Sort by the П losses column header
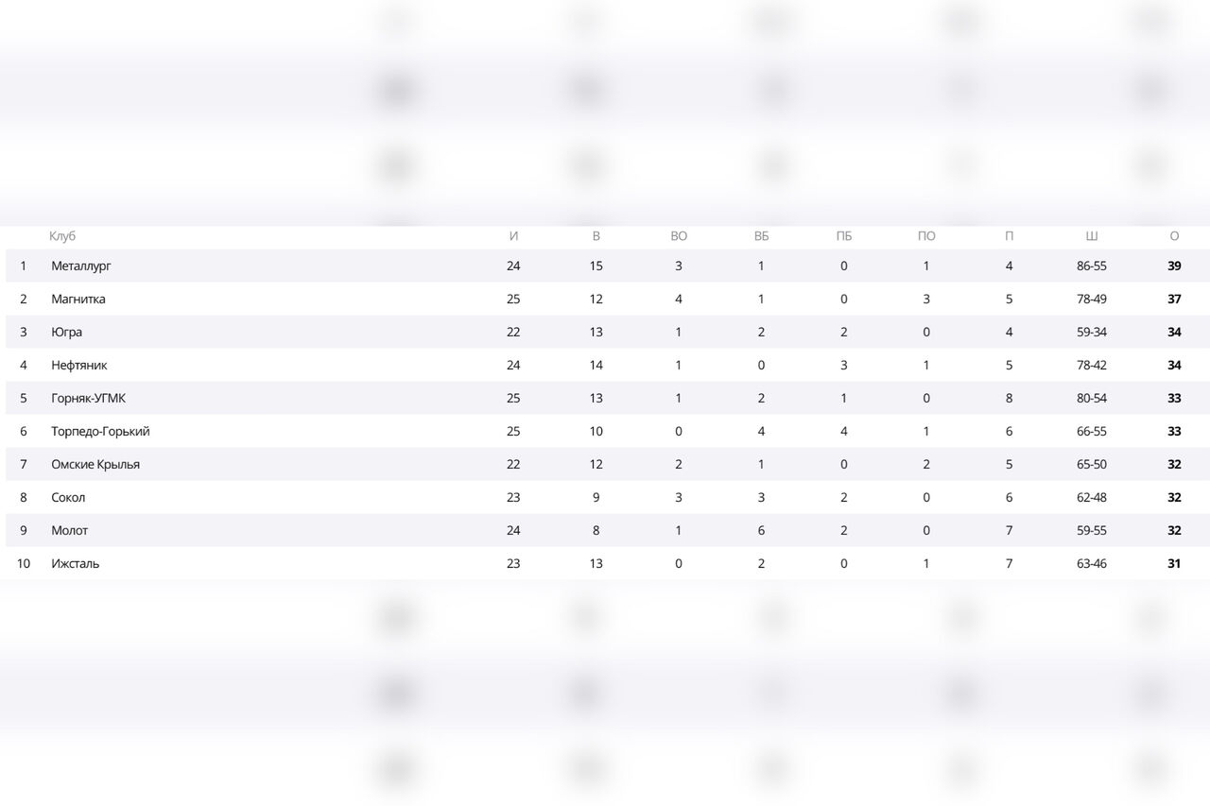The image size is (1210, 806). coord(1009,236)
